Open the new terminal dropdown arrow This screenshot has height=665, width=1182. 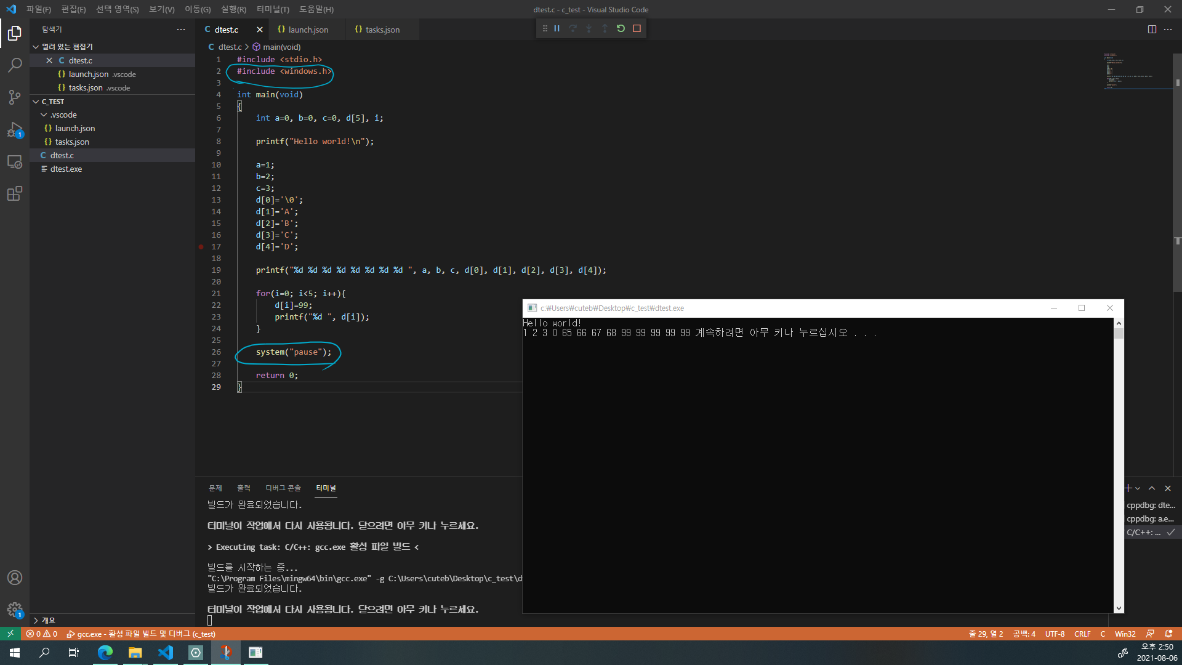(1138, 488)
